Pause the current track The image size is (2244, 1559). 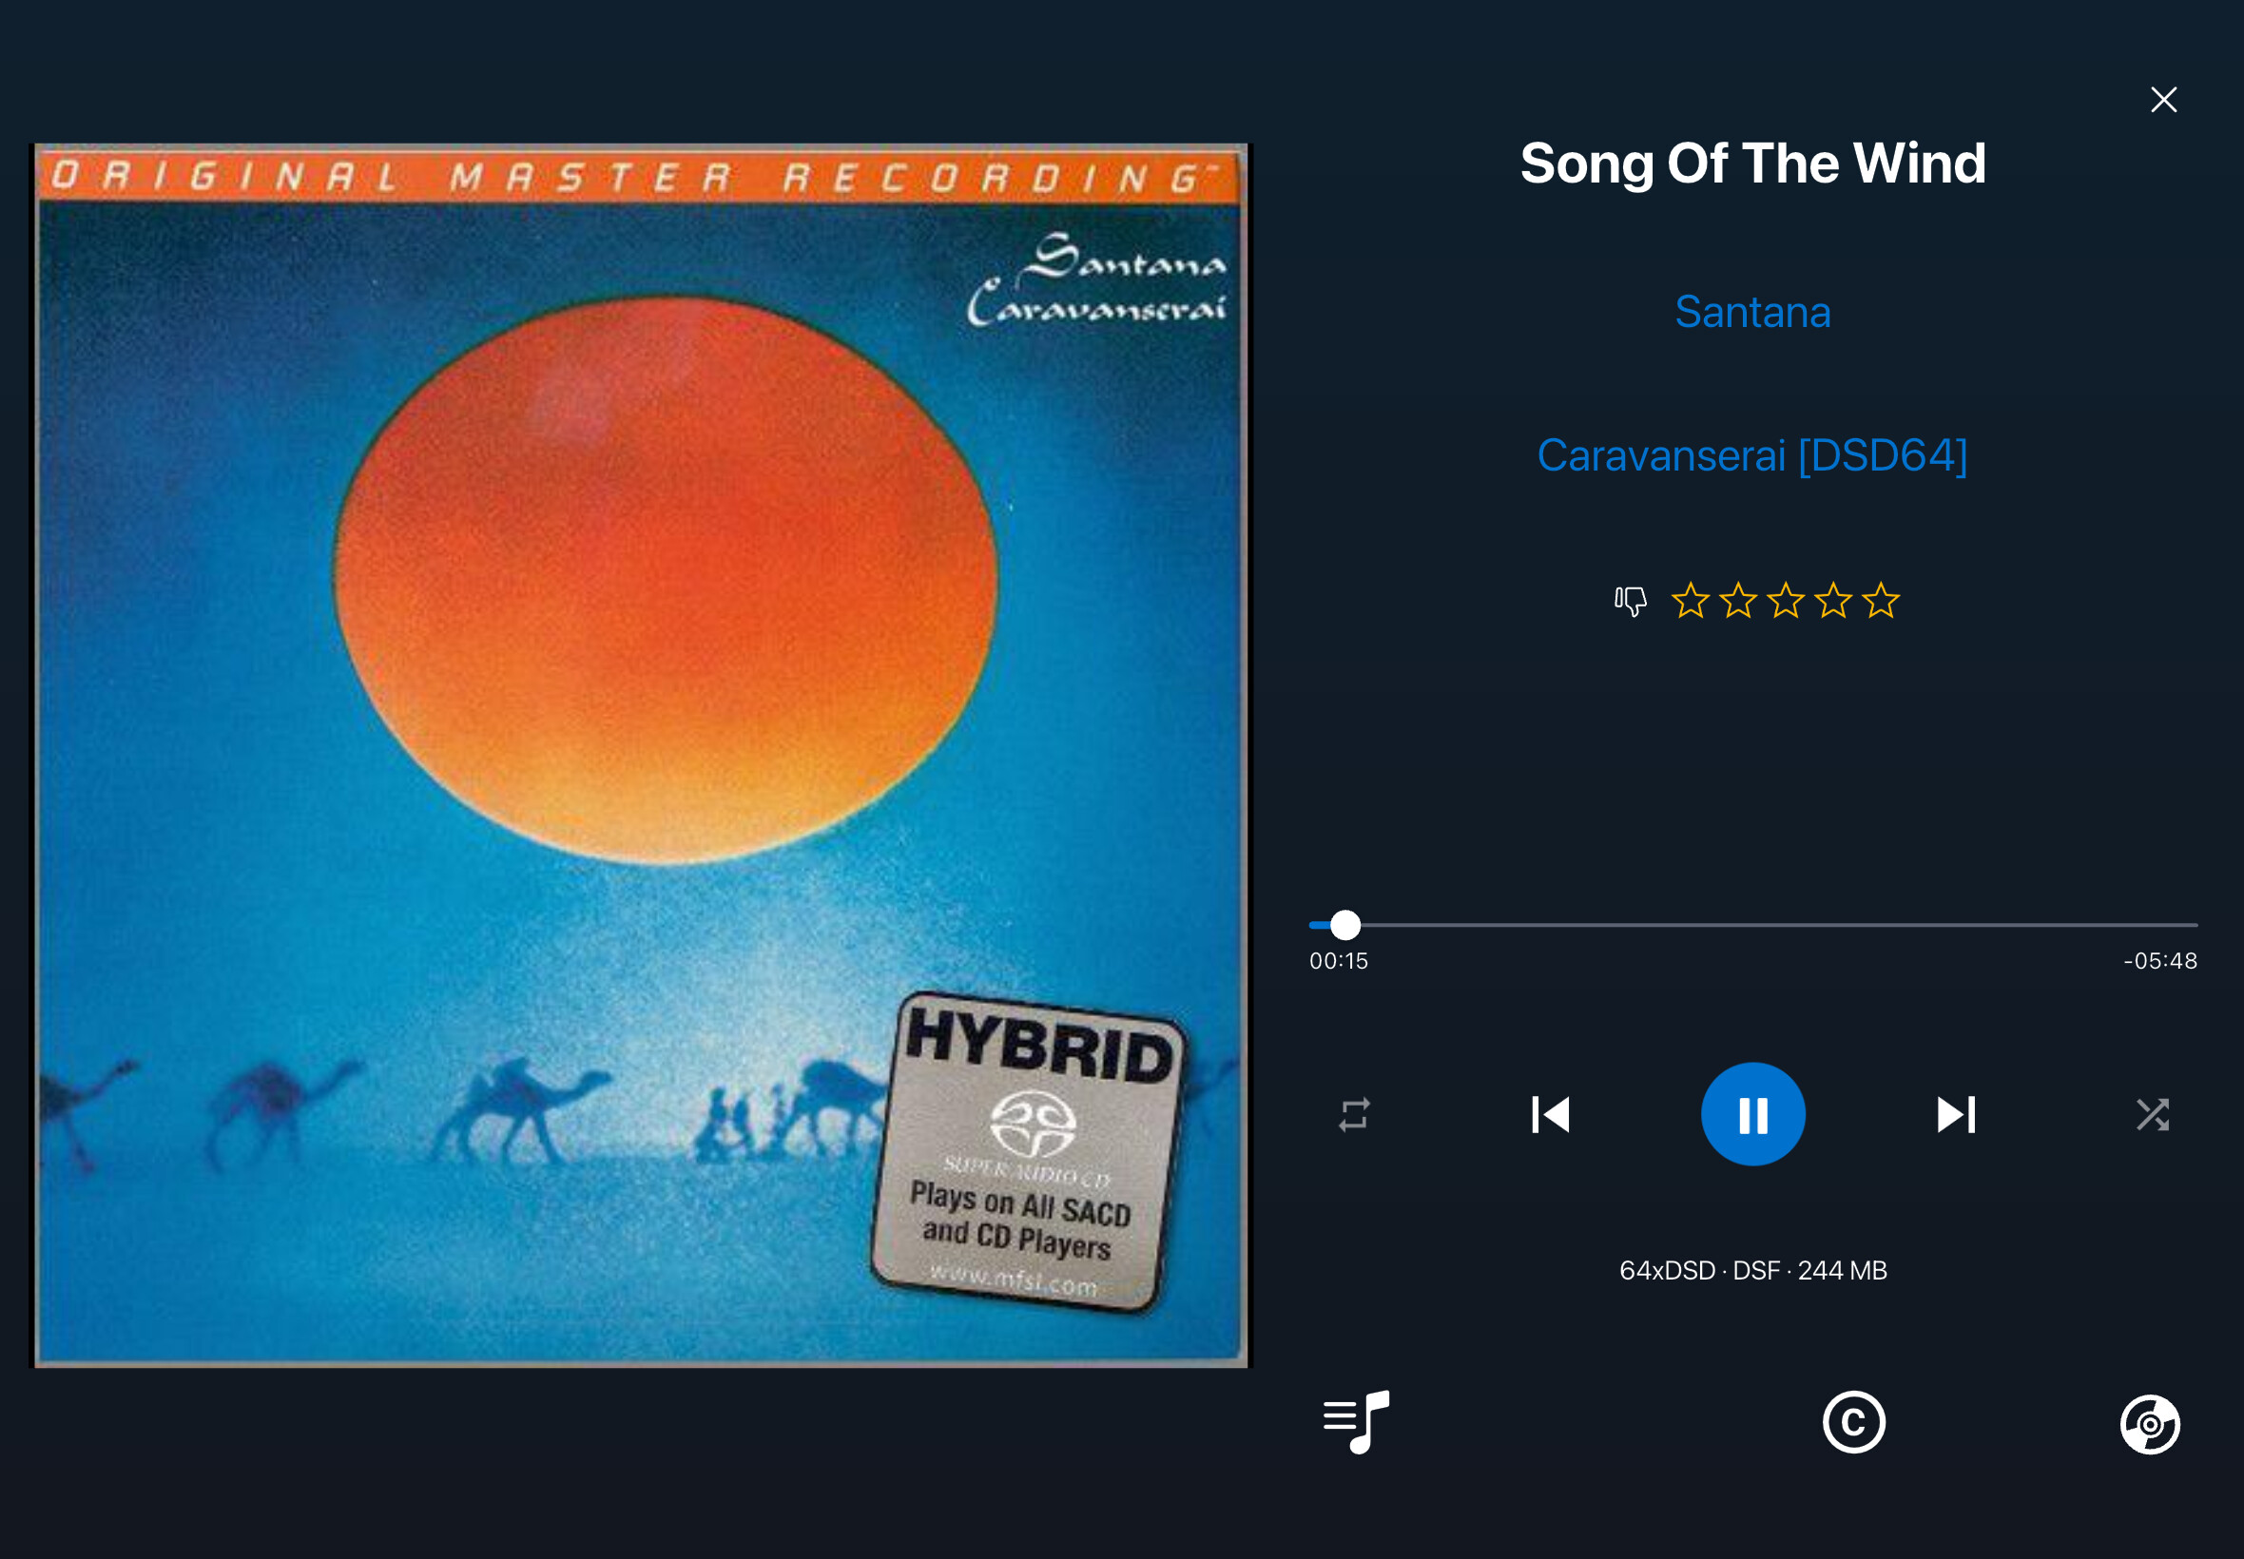point(1752,1113)
